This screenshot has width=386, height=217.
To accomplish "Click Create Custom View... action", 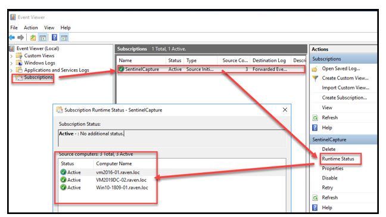I will pyautogui.click(x=345, y=78).
